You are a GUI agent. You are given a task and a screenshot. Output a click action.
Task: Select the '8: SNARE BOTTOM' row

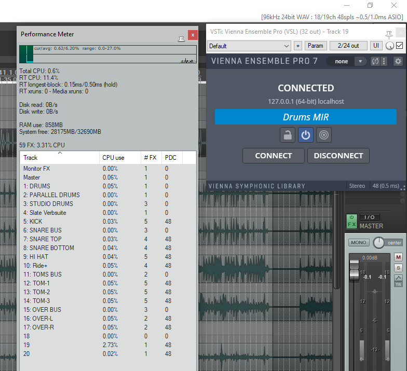108,248
